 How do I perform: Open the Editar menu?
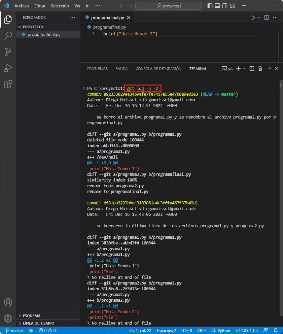click(x=40, y=6)
